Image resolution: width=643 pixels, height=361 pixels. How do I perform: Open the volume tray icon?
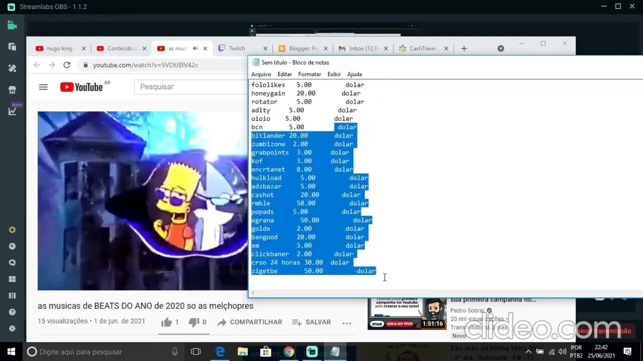[562, 351]
